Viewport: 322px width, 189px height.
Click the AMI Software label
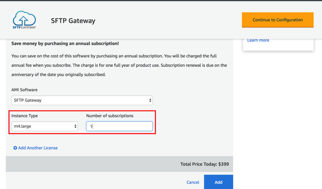pos(25,90)
